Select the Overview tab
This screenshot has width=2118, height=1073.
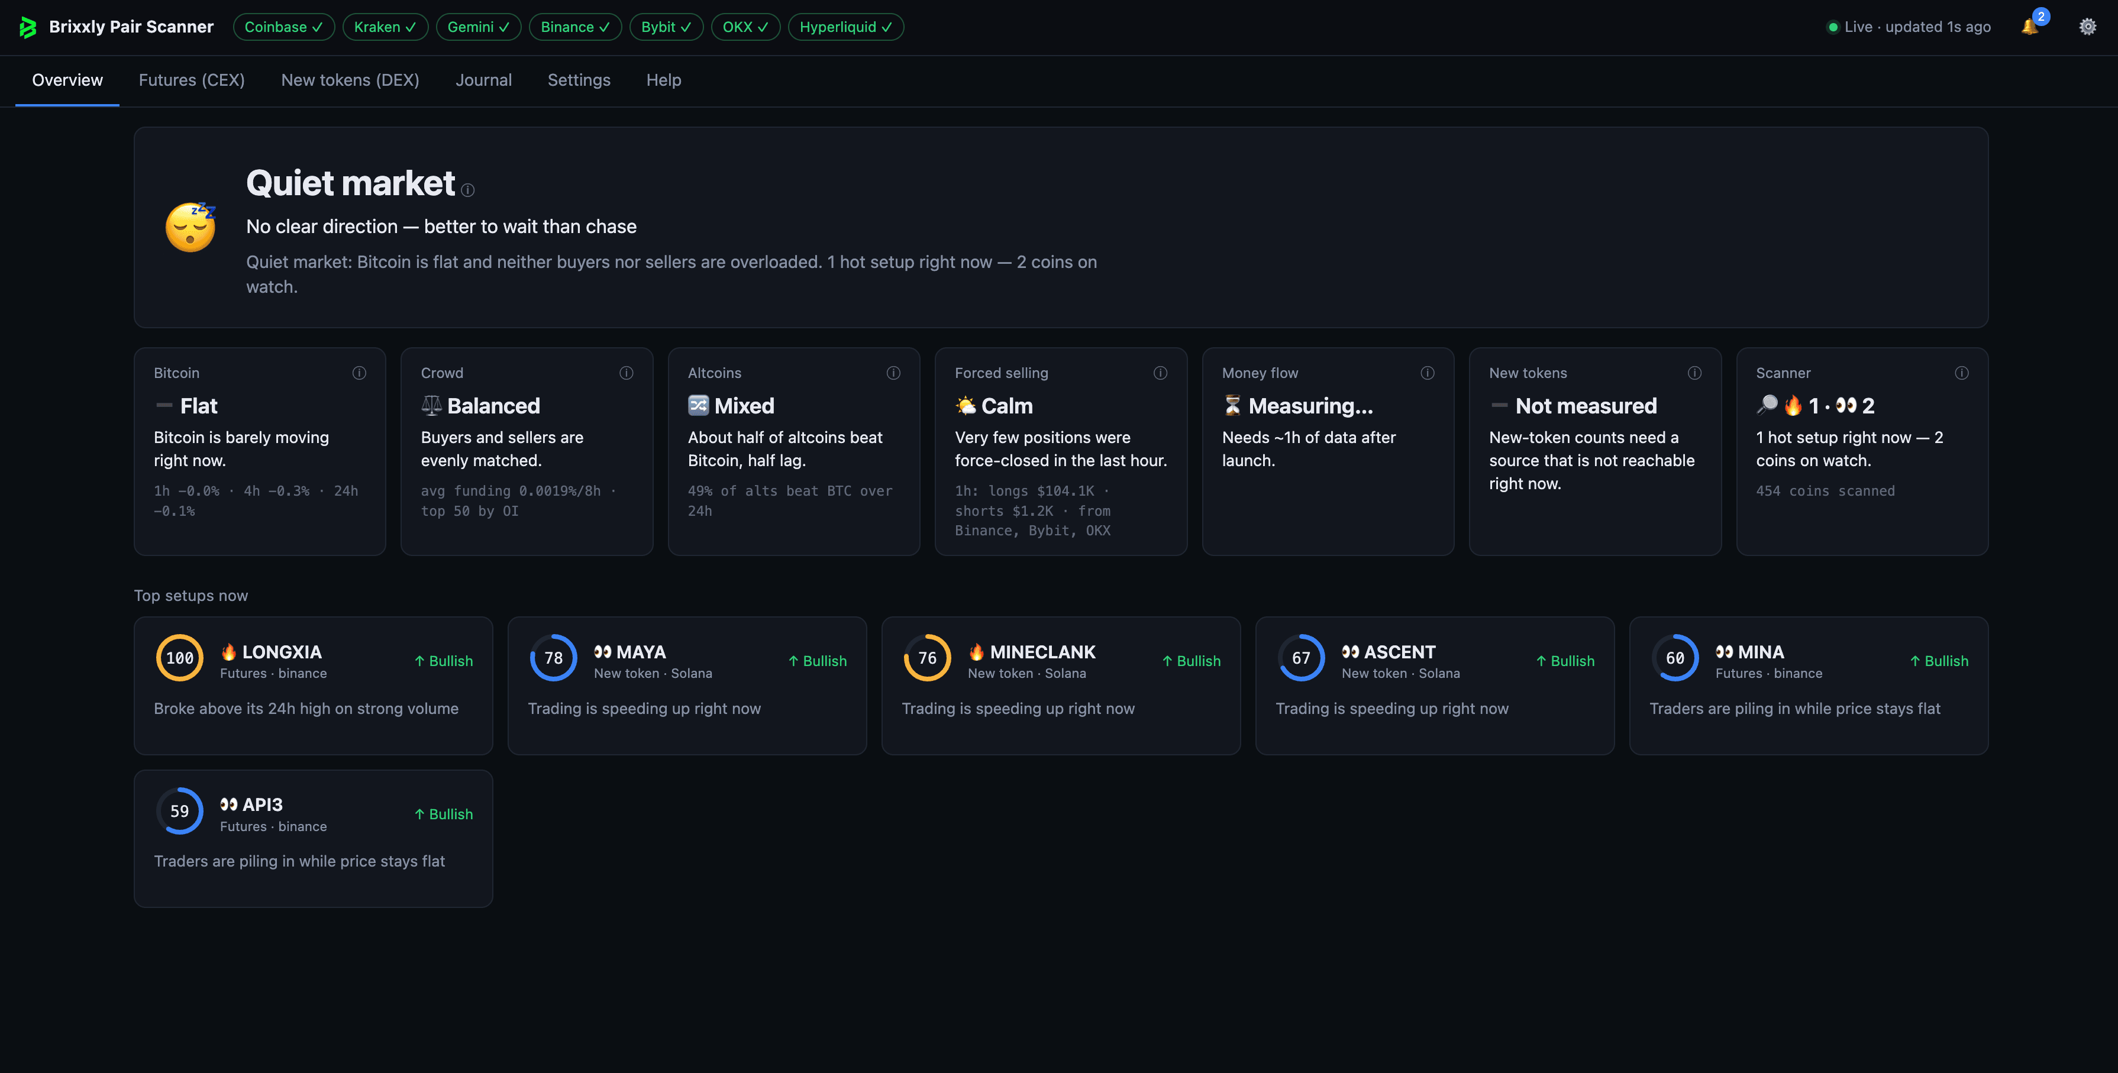pos(67,80)
